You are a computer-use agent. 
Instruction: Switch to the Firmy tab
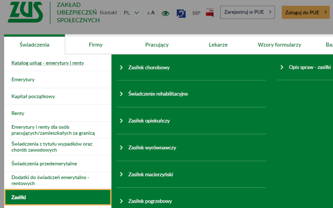[x=96, y=45]
